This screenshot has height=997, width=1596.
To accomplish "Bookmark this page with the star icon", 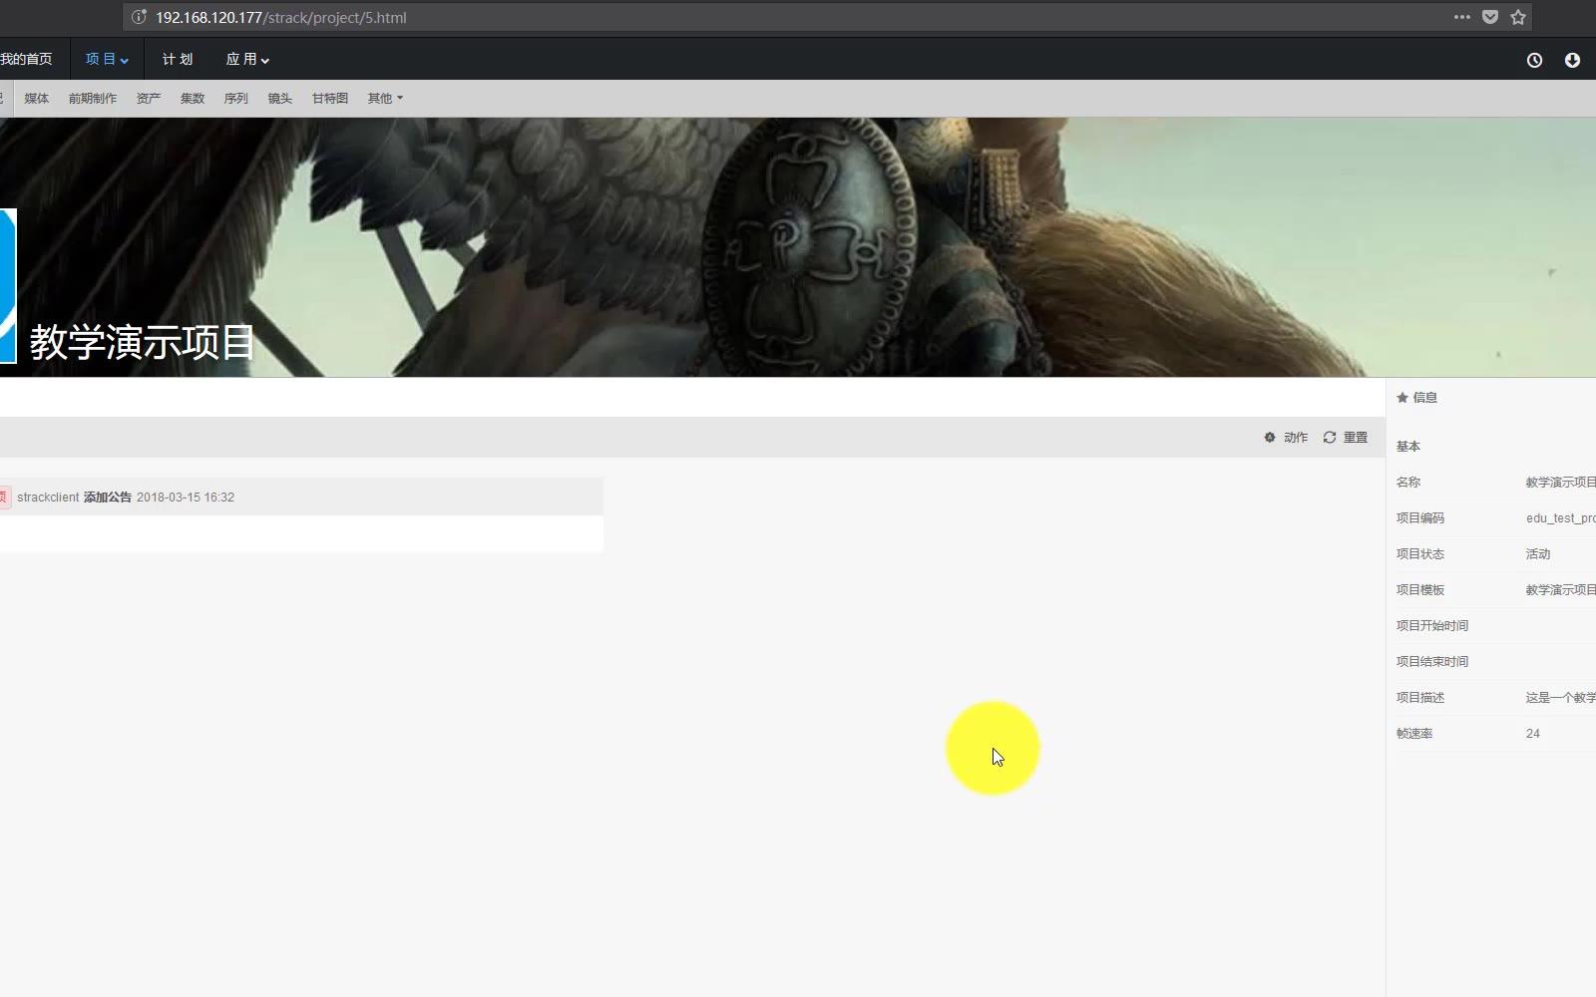I will pyautogui.click(x=1518, y=17).
